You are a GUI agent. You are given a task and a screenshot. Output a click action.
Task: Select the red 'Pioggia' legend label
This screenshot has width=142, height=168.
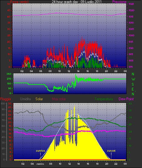[x=5, y=99]
